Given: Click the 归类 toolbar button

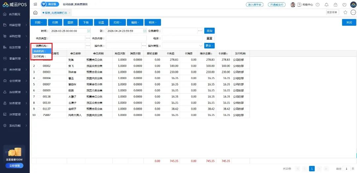Looking at the screenshot, I should tap(55, 22).
